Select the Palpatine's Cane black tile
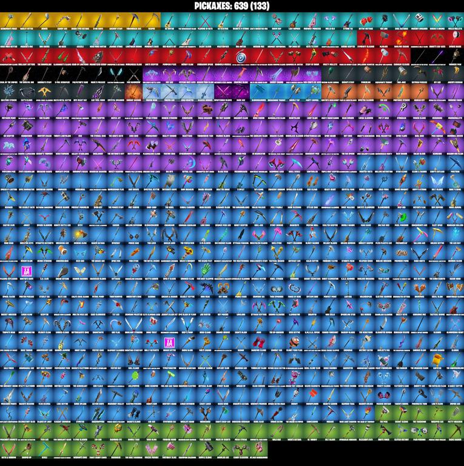The height and width of the screenshot is (466, 464). (80, 75)
